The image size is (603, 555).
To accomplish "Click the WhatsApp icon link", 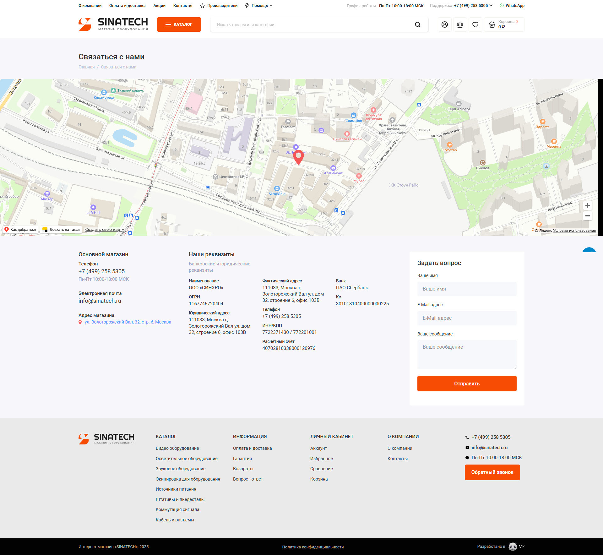I will [x=512, y=6].
